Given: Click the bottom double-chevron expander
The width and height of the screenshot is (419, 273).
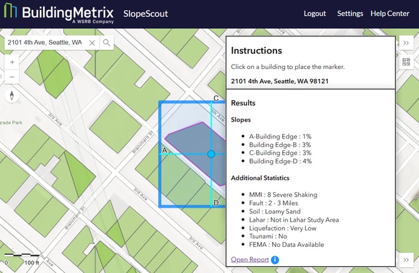Looking at the screenshot, I should pyautogui.click(x=406, y=260).
